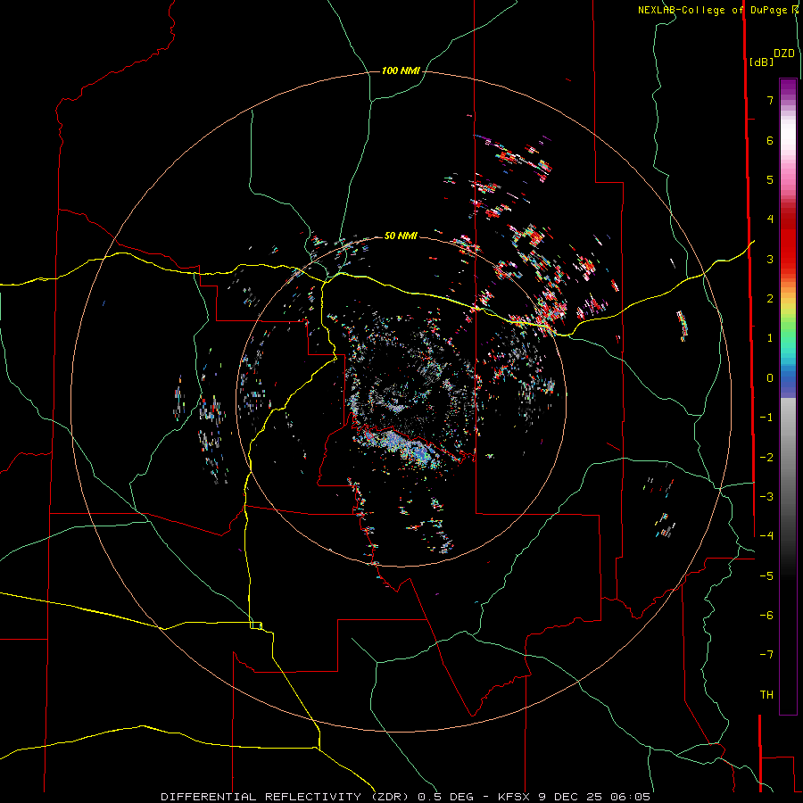The width and height of the screenshot is (803, 803).
Task: Click the -7 dB label on scale
Action: click(x=766, y=655)
